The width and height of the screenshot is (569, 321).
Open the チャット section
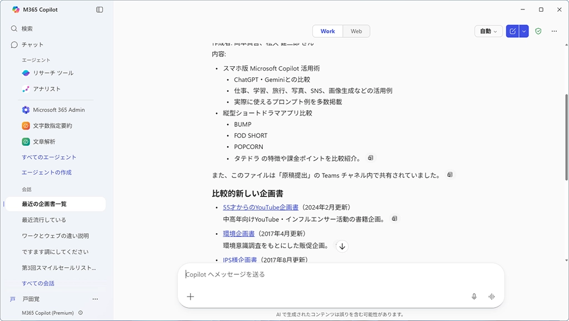(32, 45)
